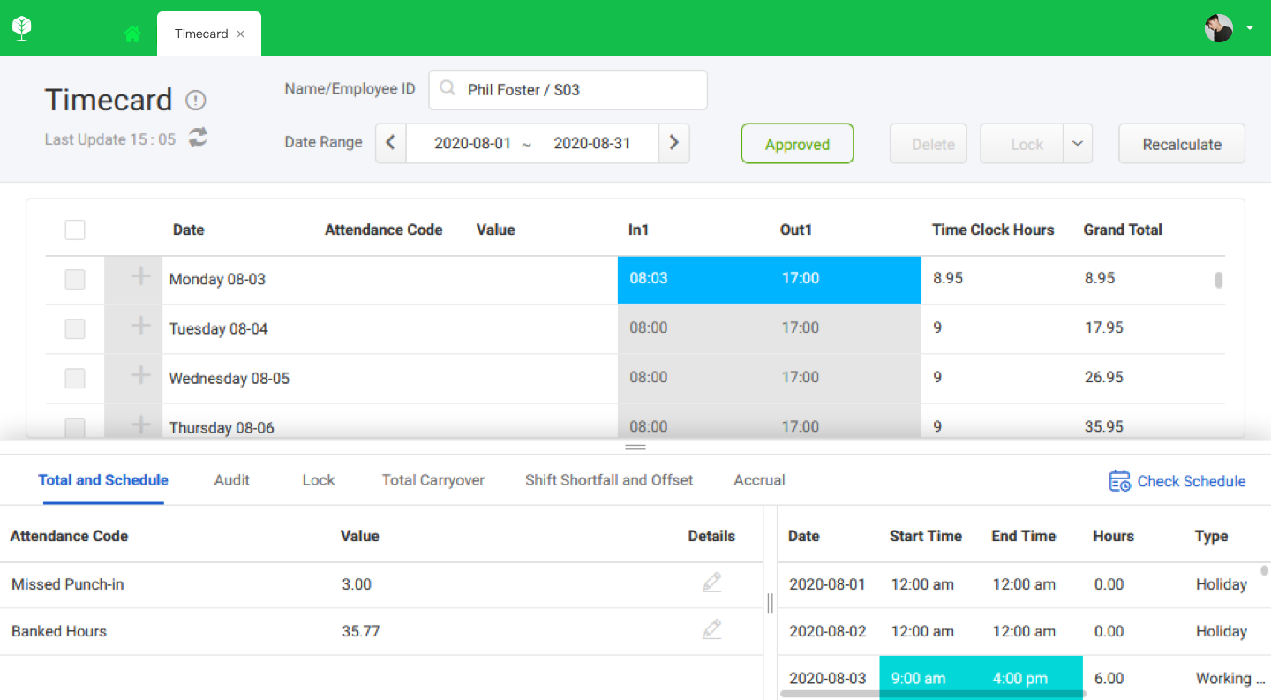Click the Time Clock Hours header
The height and width of the screenshot is (700, 1271).
993,230
